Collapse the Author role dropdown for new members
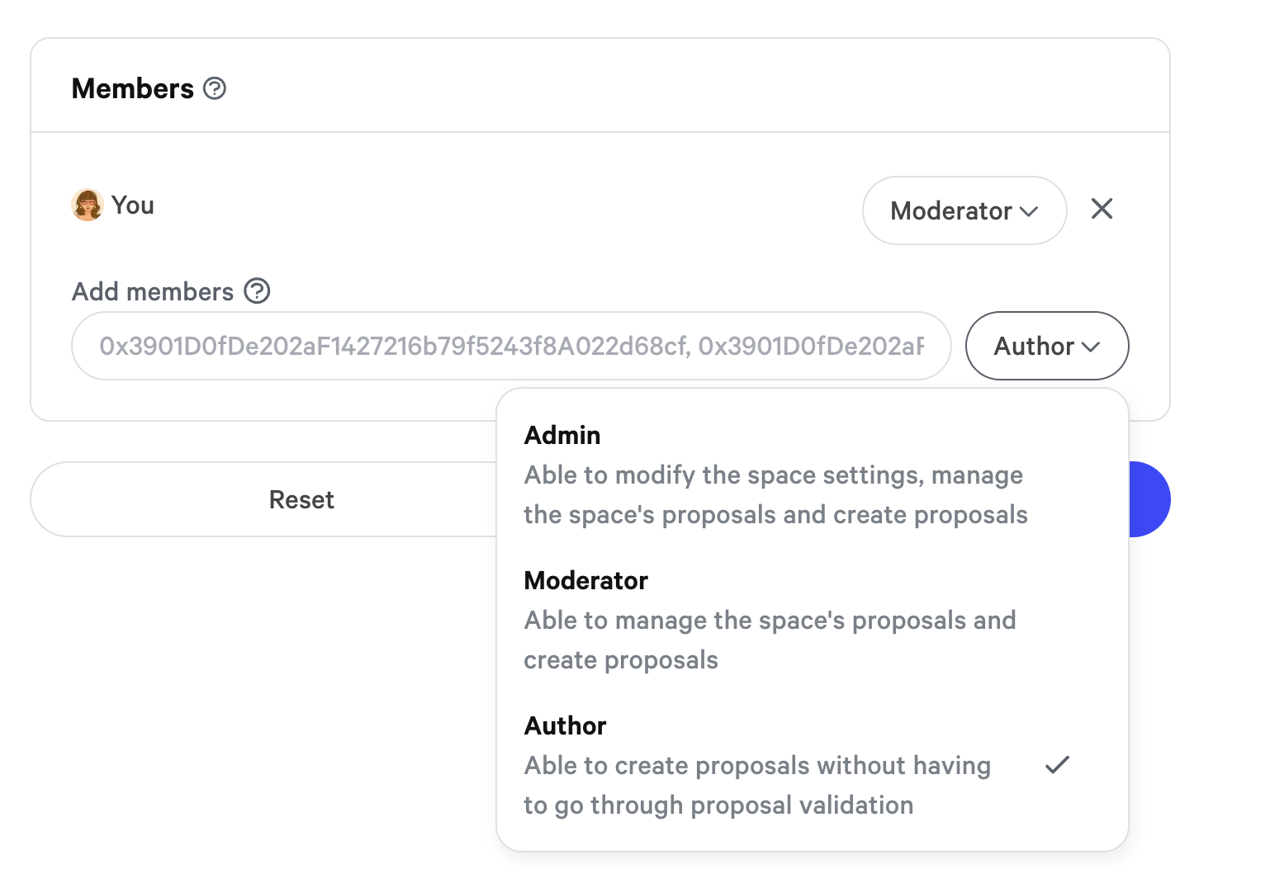Viewport: 1270px width, 888px height. [1045, 346]
